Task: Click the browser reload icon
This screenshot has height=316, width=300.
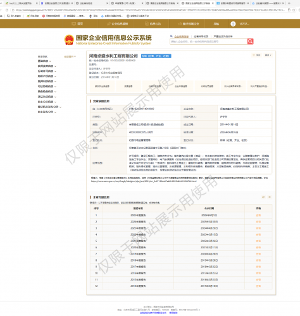Action: pos(7,10)
